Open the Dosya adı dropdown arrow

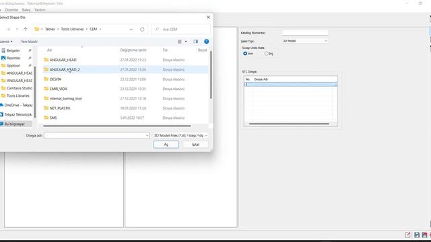[x=147, y=136]
